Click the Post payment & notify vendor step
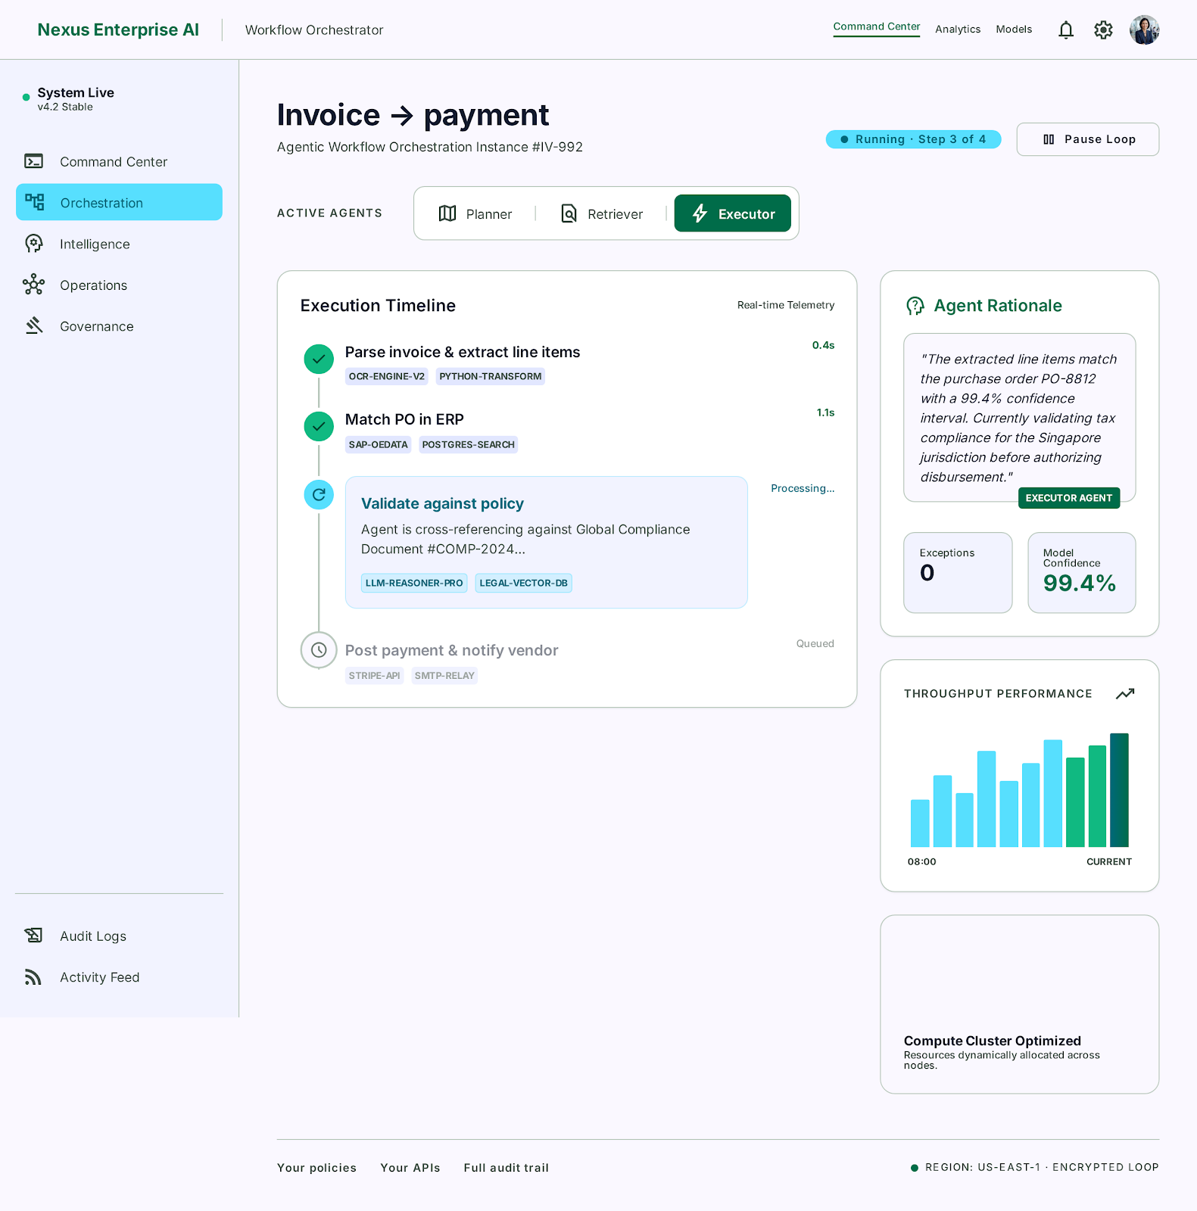1197x1211 pixels. (452, 650)
